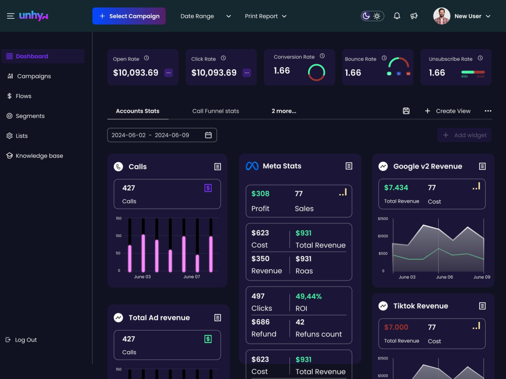506x379 pixels.
Task: Click the $686 Refund value
Action: 261,322
